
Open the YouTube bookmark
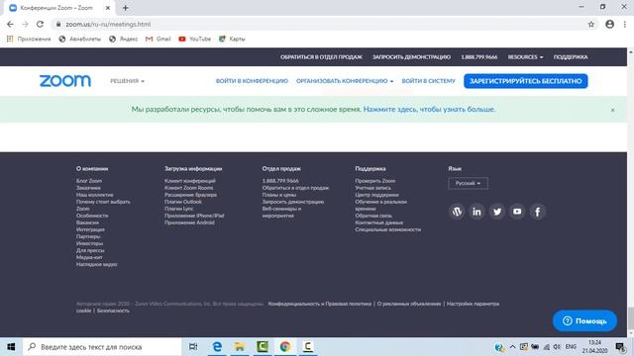point(195,39)
